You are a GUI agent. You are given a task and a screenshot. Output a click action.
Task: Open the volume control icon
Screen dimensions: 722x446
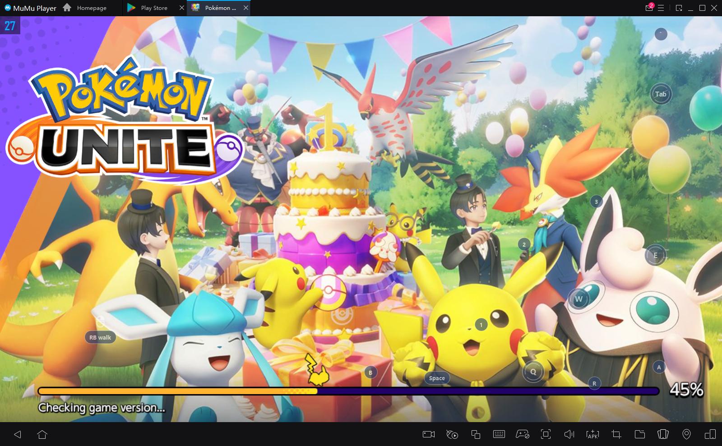point(569,434)
